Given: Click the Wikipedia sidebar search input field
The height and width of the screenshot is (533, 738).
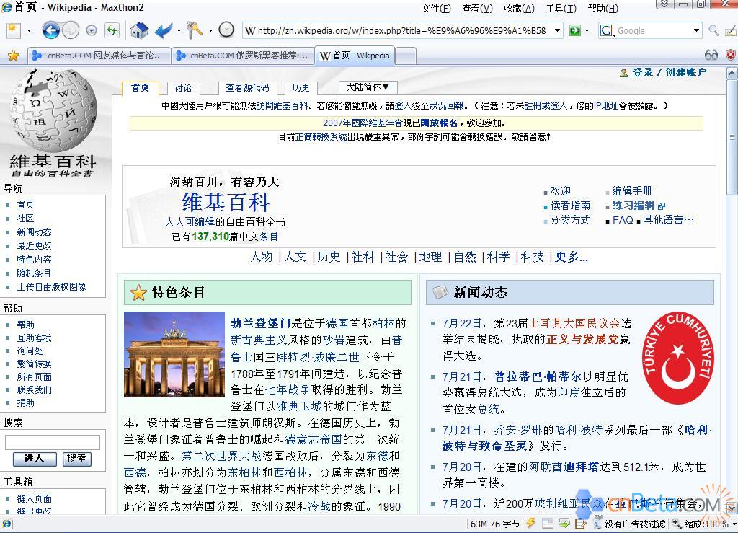Looking at the screenshot, I should point(52,443).
